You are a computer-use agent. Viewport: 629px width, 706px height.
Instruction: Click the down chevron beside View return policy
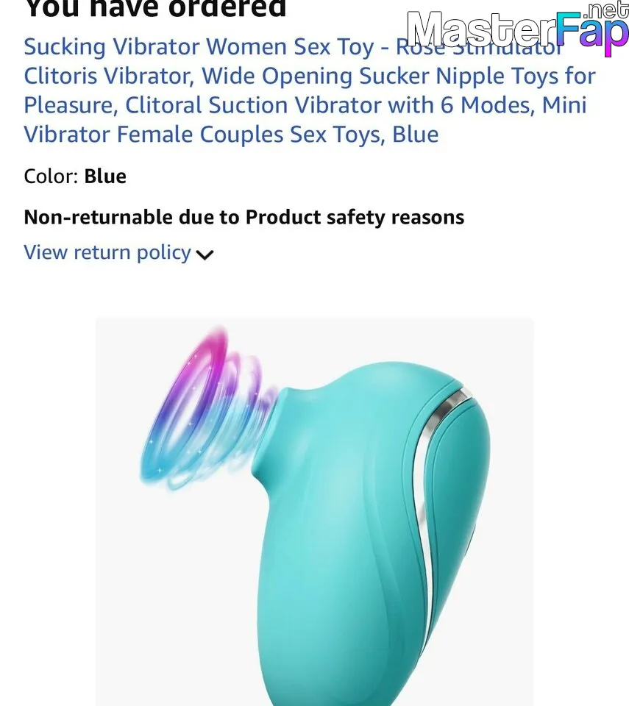[205, 255]
